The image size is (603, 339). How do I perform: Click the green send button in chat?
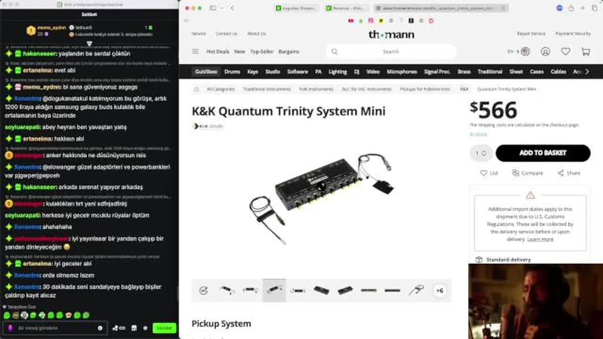[164, 328]
